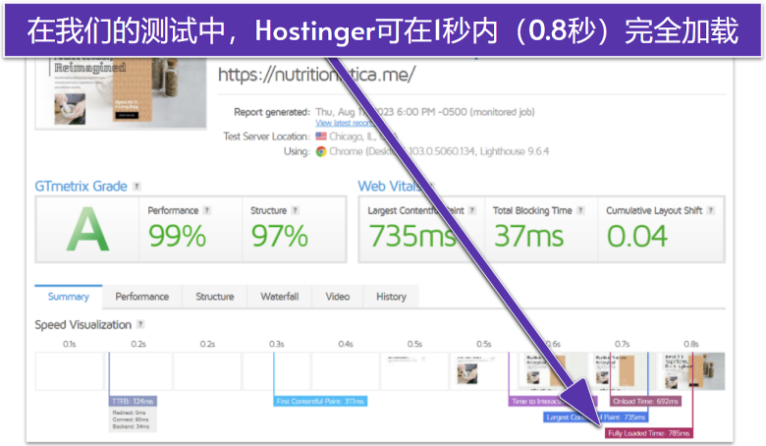
Task: Click the Redirect: 0ms detail text
Action: 129,413
